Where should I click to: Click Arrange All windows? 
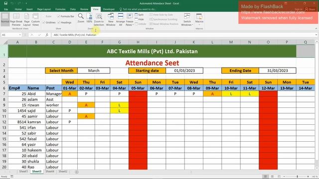121,19
